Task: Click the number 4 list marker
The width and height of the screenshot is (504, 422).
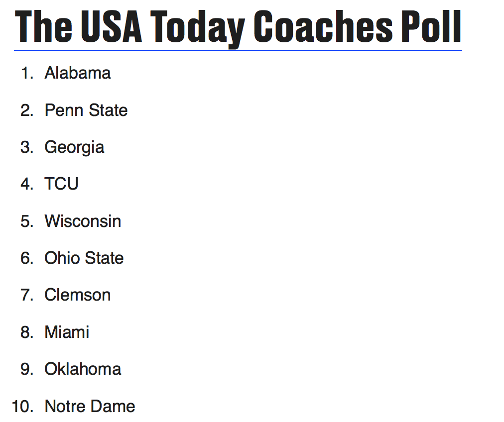Action: (x=27, y=184)
